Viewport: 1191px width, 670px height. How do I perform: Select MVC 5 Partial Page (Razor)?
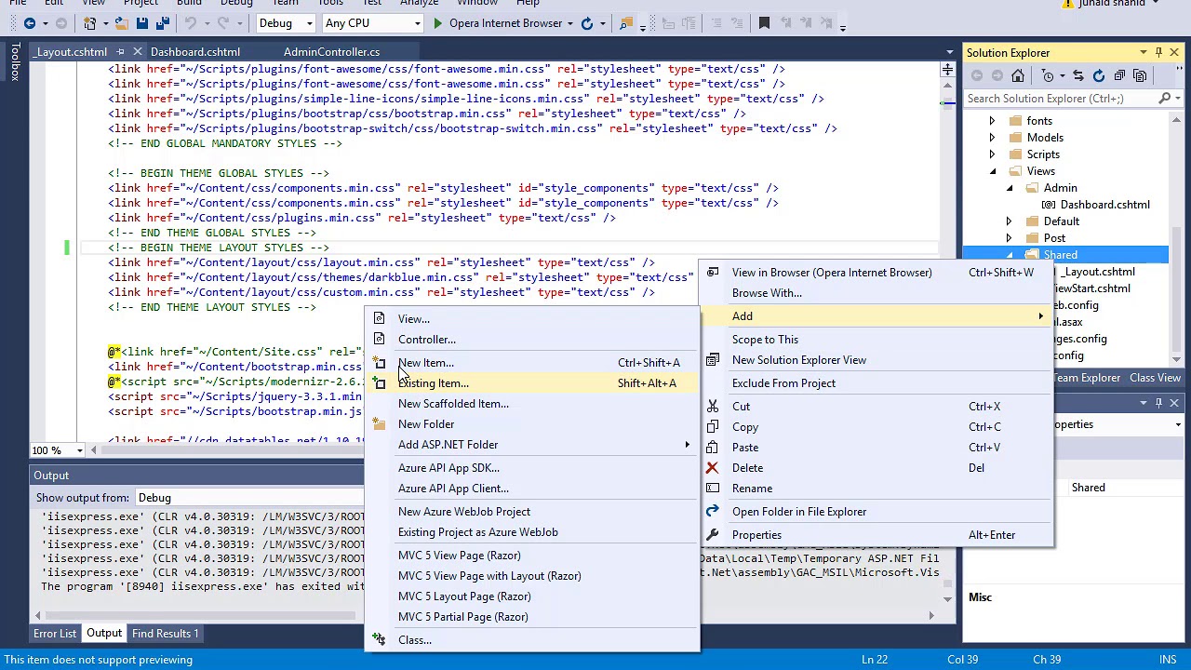coord(530,617)
